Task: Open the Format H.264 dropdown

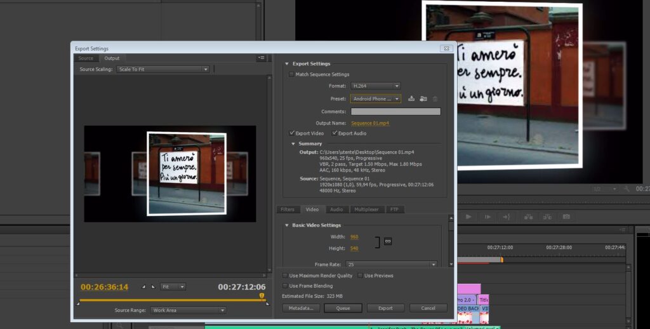Action: [x=376, y=86]
